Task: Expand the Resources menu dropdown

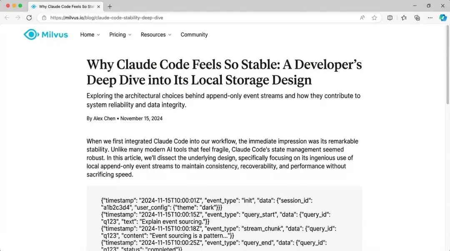Action: [156, 35]
